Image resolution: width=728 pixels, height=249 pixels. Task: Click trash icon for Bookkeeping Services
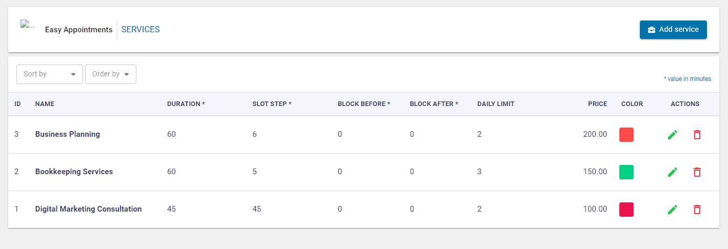point(697,172)
